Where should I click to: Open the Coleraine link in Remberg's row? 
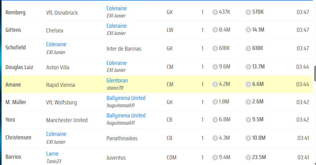point(116,8)
